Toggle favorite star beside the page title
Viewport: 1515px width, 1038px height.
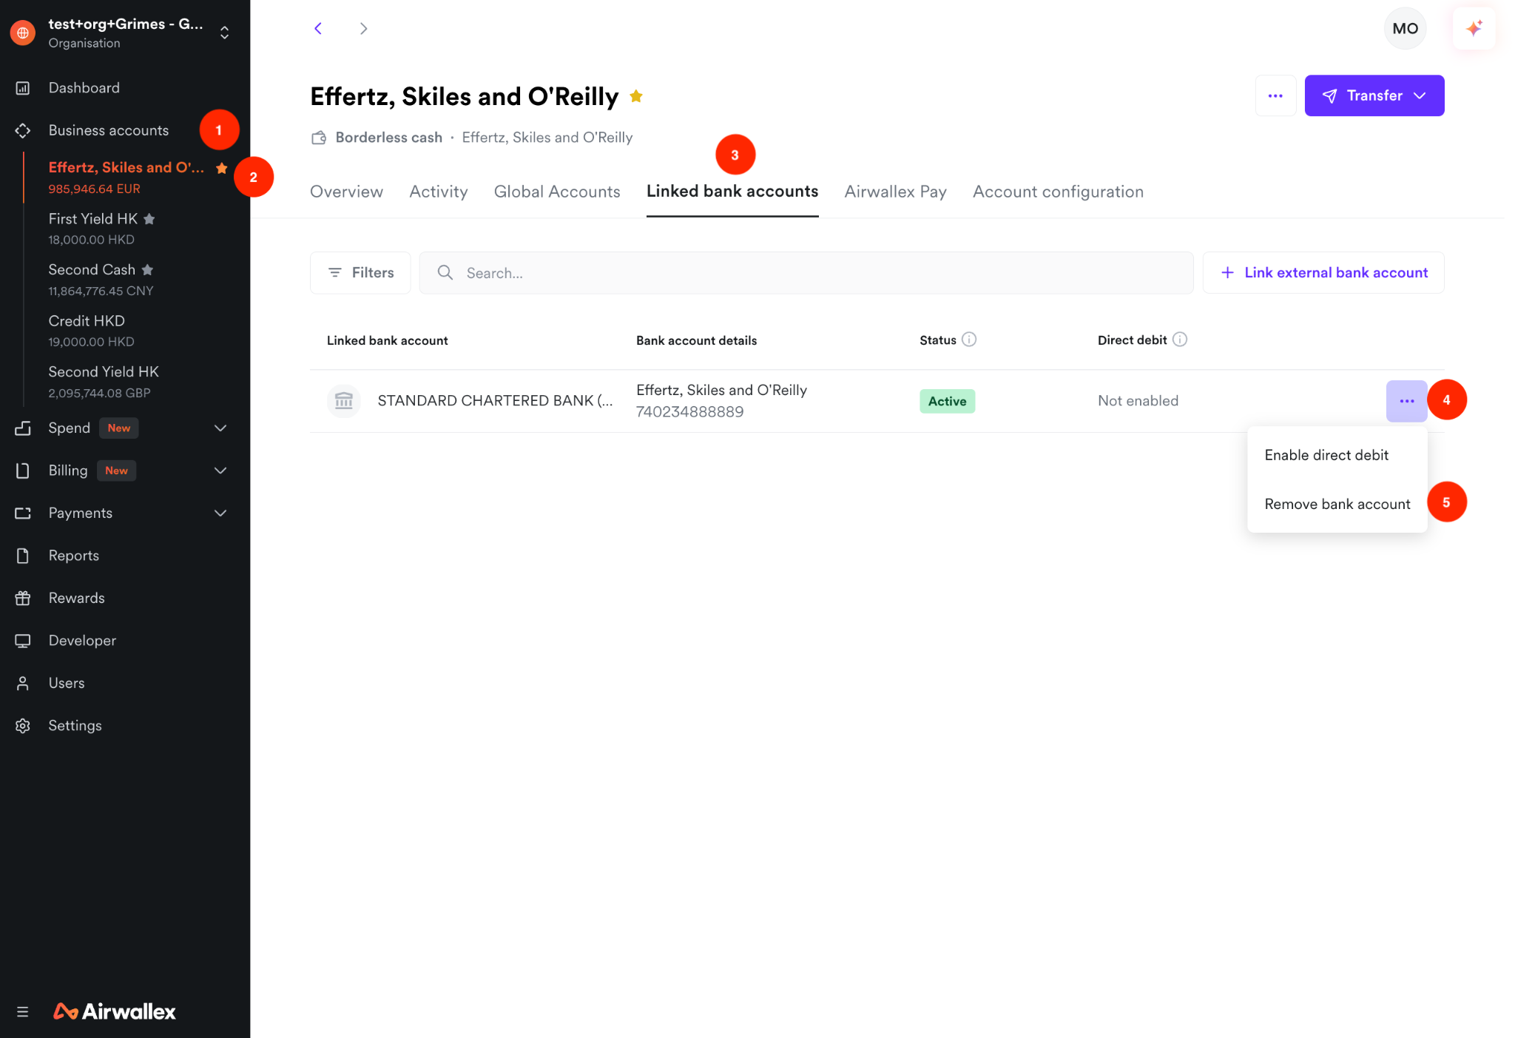click(x=636, y=96)
